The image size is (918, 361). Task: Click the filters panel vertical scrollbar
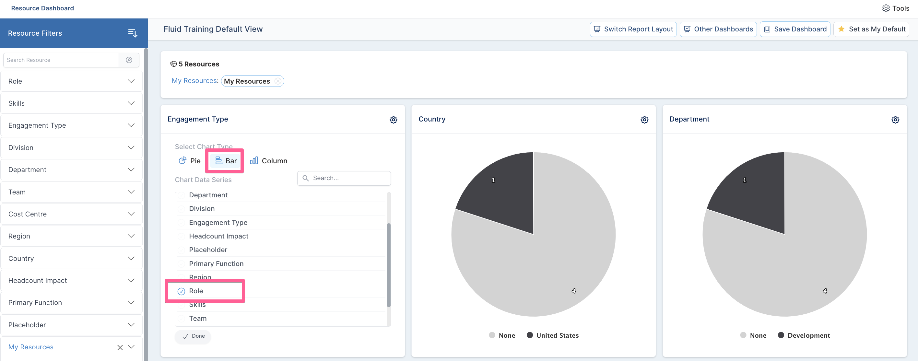click(x=146, y=204)
